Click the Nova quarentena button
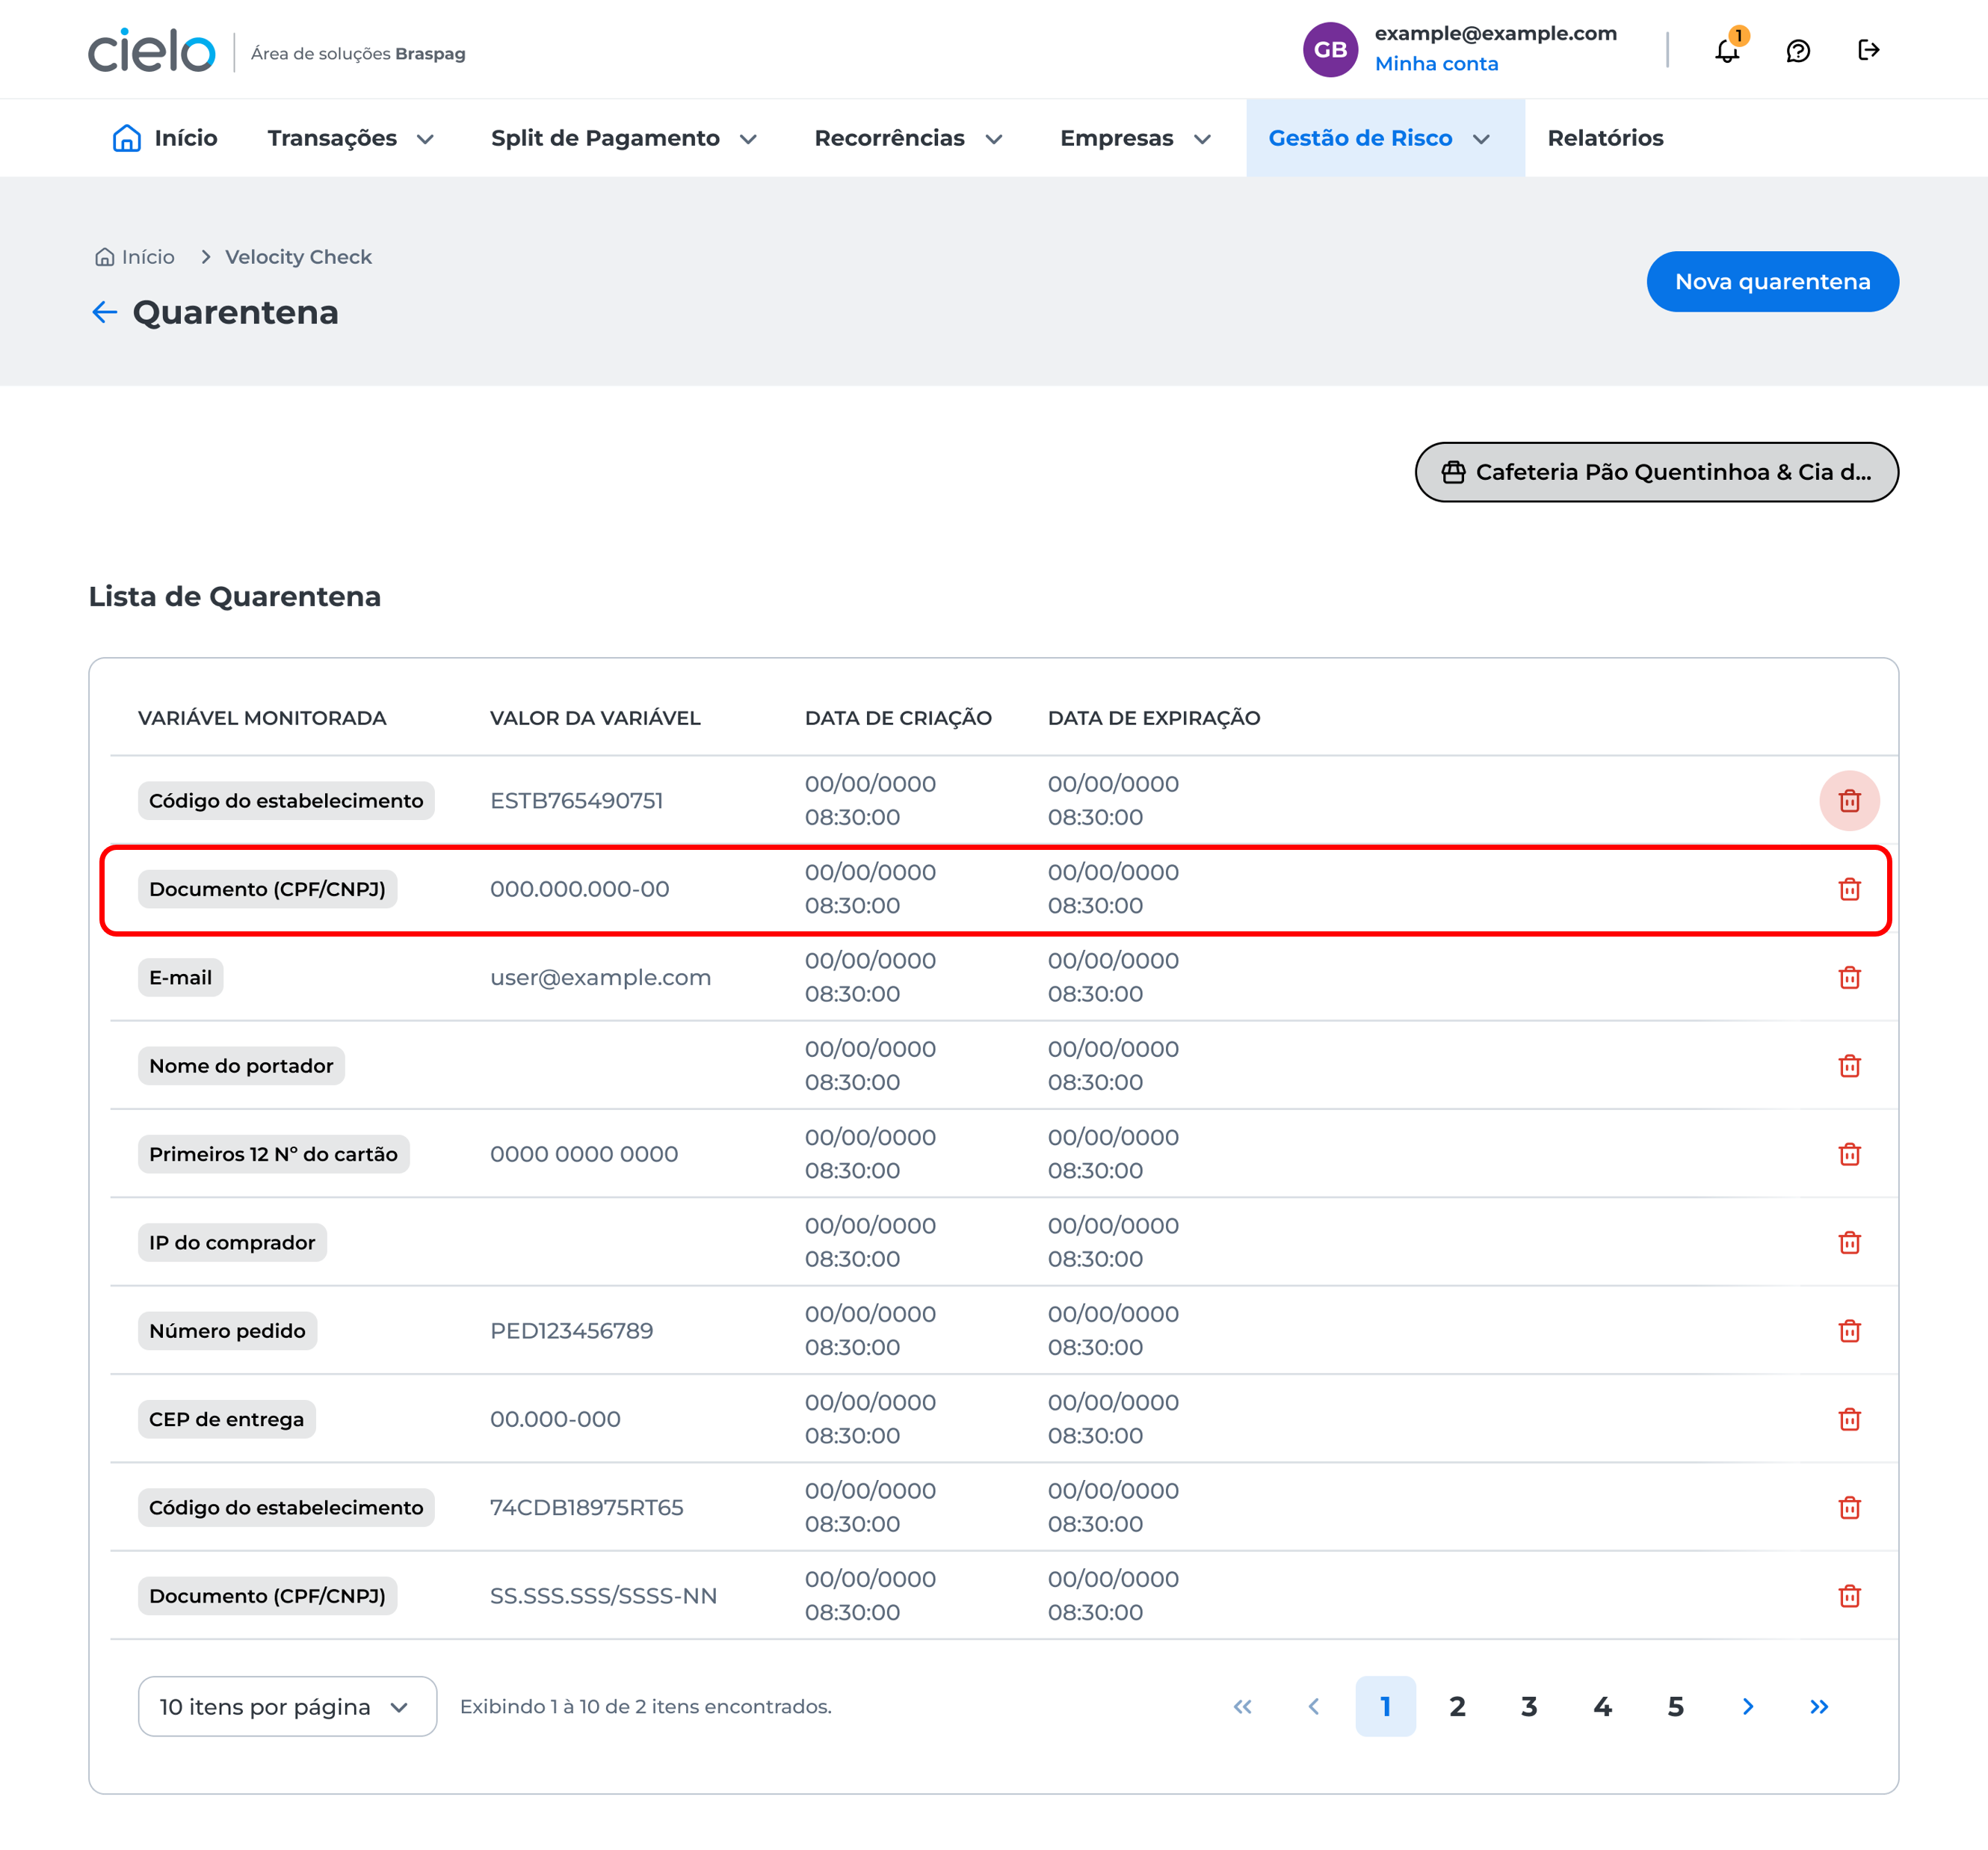Screen dimensions: 1988x1850 pos(1773,281)
